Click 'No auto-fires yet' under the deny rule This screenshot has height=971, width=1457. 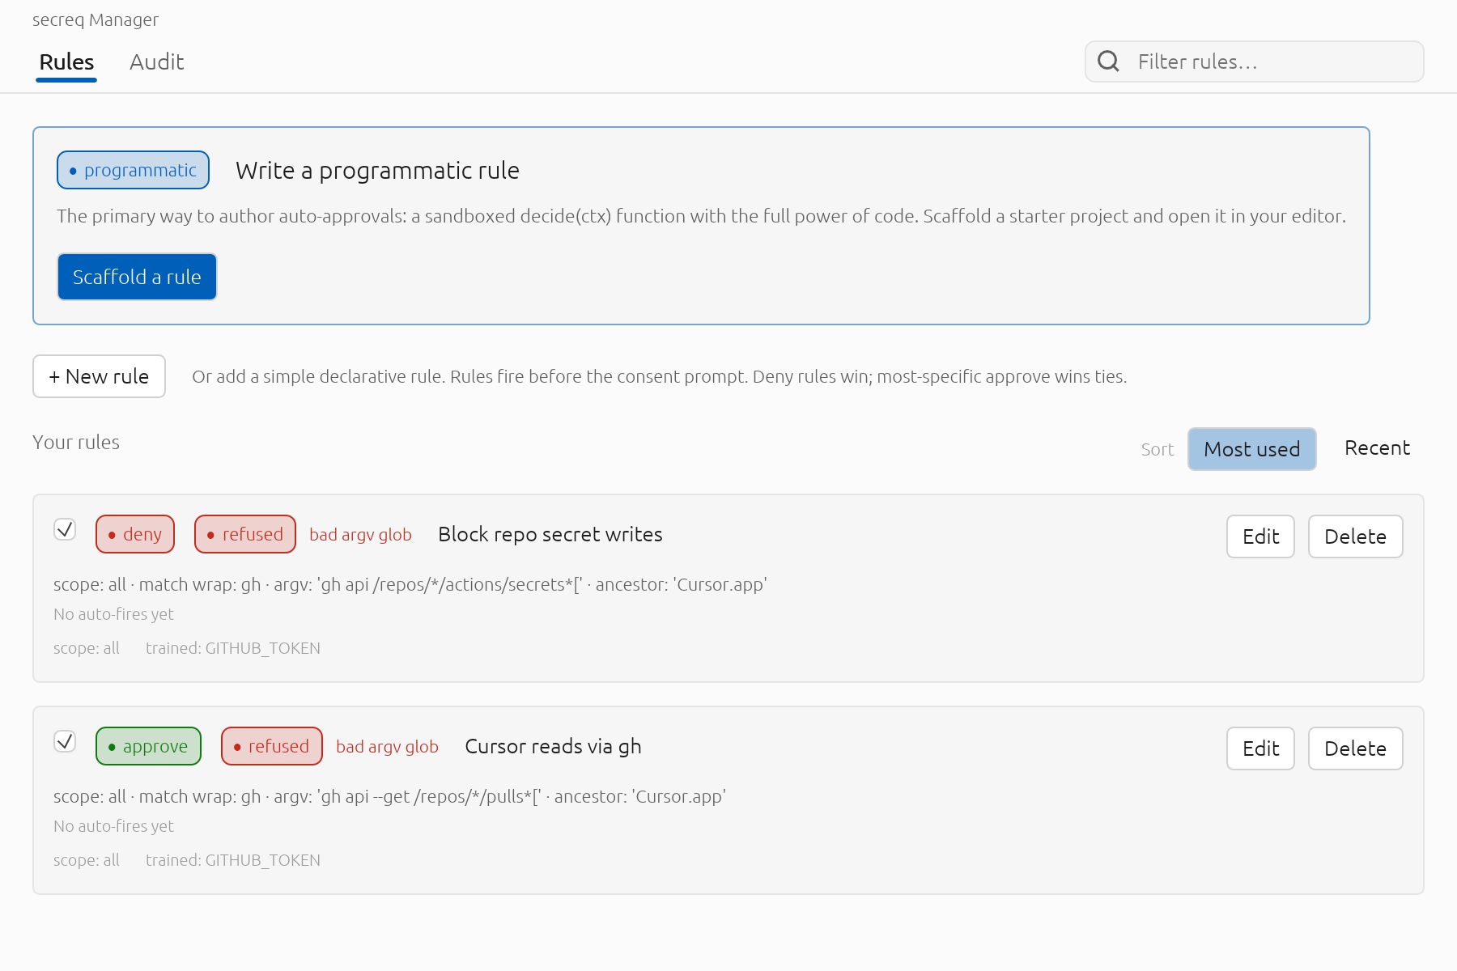113,614
